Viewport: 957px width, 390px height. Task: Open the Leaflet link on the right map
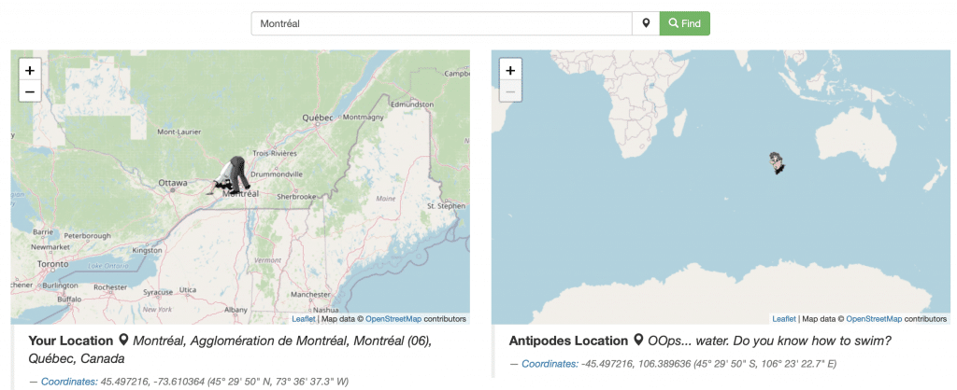784,319
